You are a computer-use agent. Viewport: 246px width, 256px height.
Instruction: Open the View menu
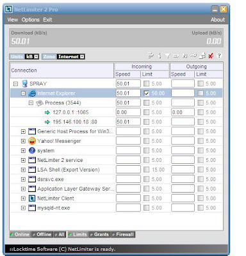(13, 20)
